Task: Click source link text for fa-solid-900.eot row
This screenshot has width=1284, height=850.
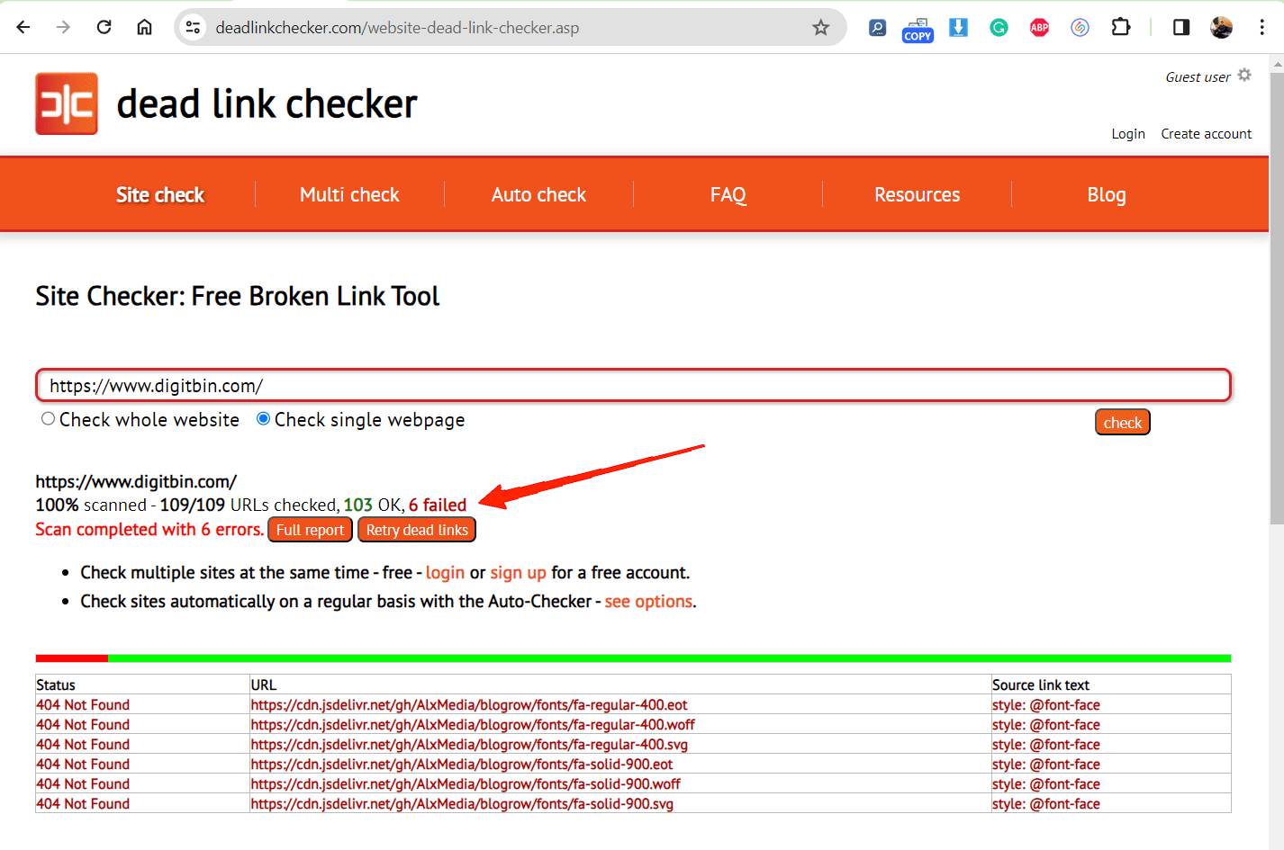Action: 1046,765
